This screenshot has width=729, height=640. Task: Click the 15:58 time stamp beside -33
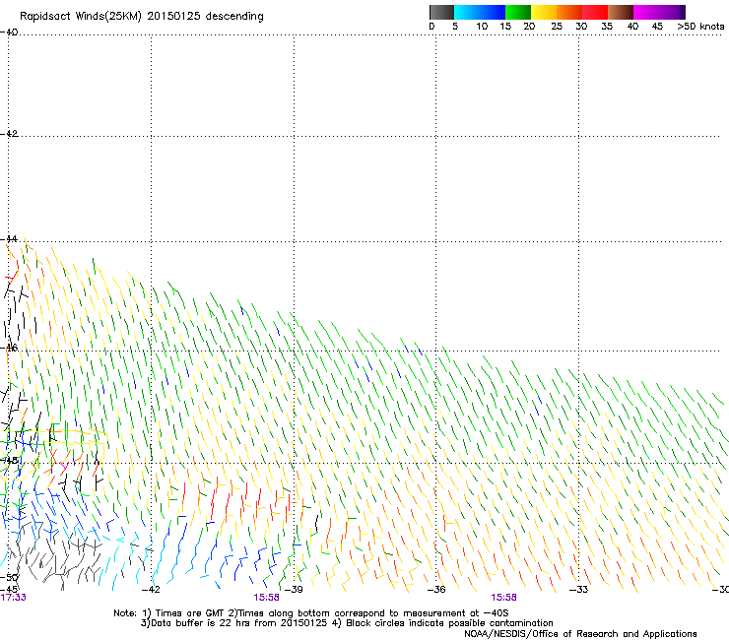tap(504, 598)
